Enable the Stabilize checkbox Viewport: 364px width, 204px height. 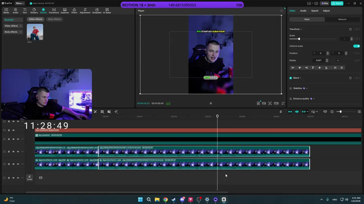(x=291, y=88)
